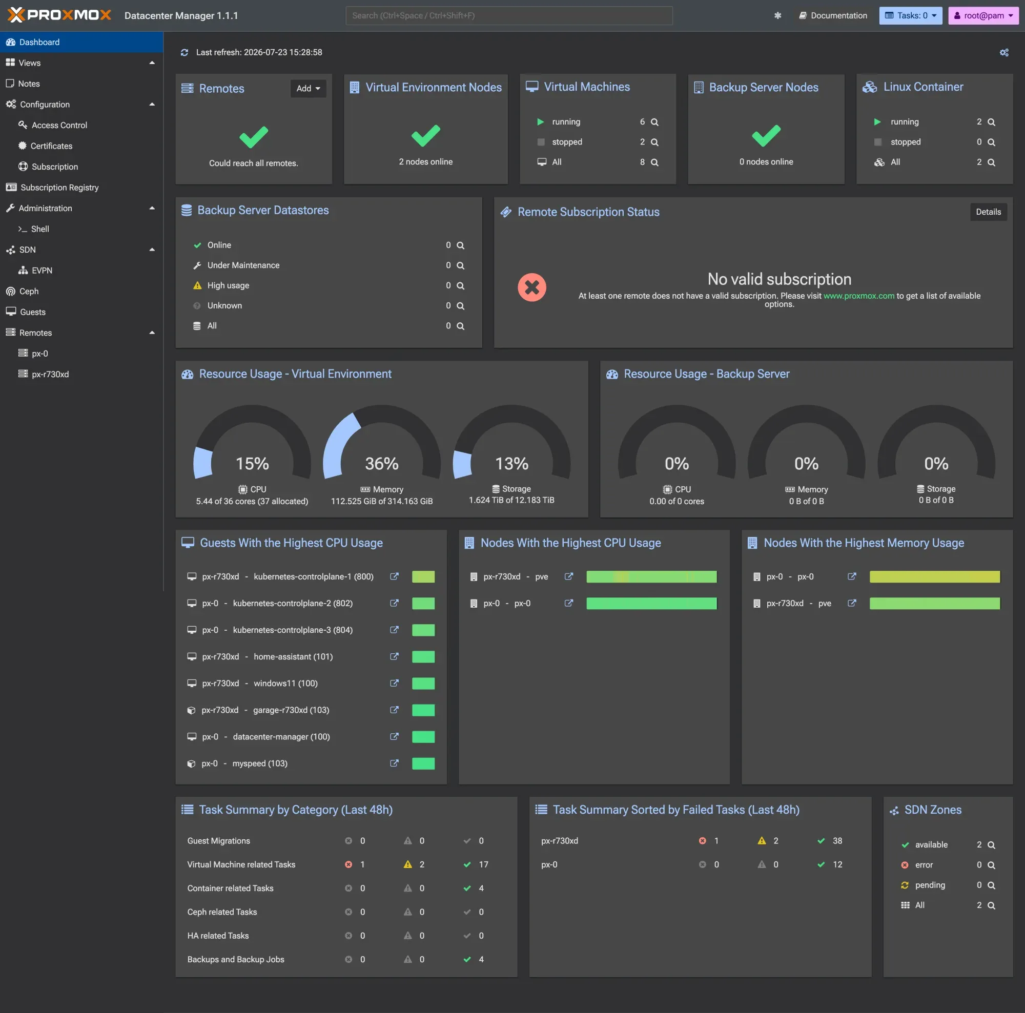Open Shell under Administration

81,229
